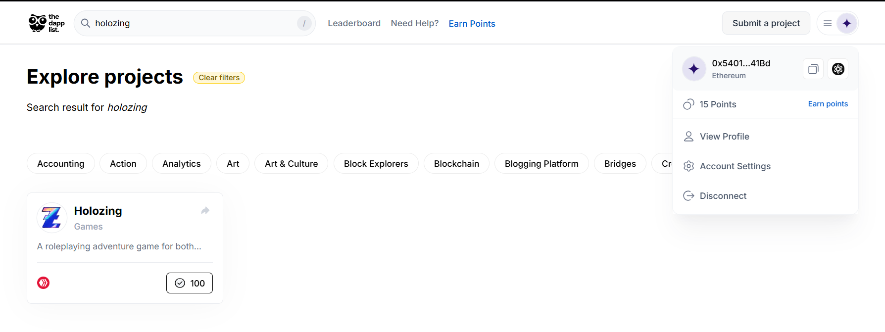The width and height of the screenshot is (885, 332).
Task: Click the search field containing holozing
Action: coord(195,23)
